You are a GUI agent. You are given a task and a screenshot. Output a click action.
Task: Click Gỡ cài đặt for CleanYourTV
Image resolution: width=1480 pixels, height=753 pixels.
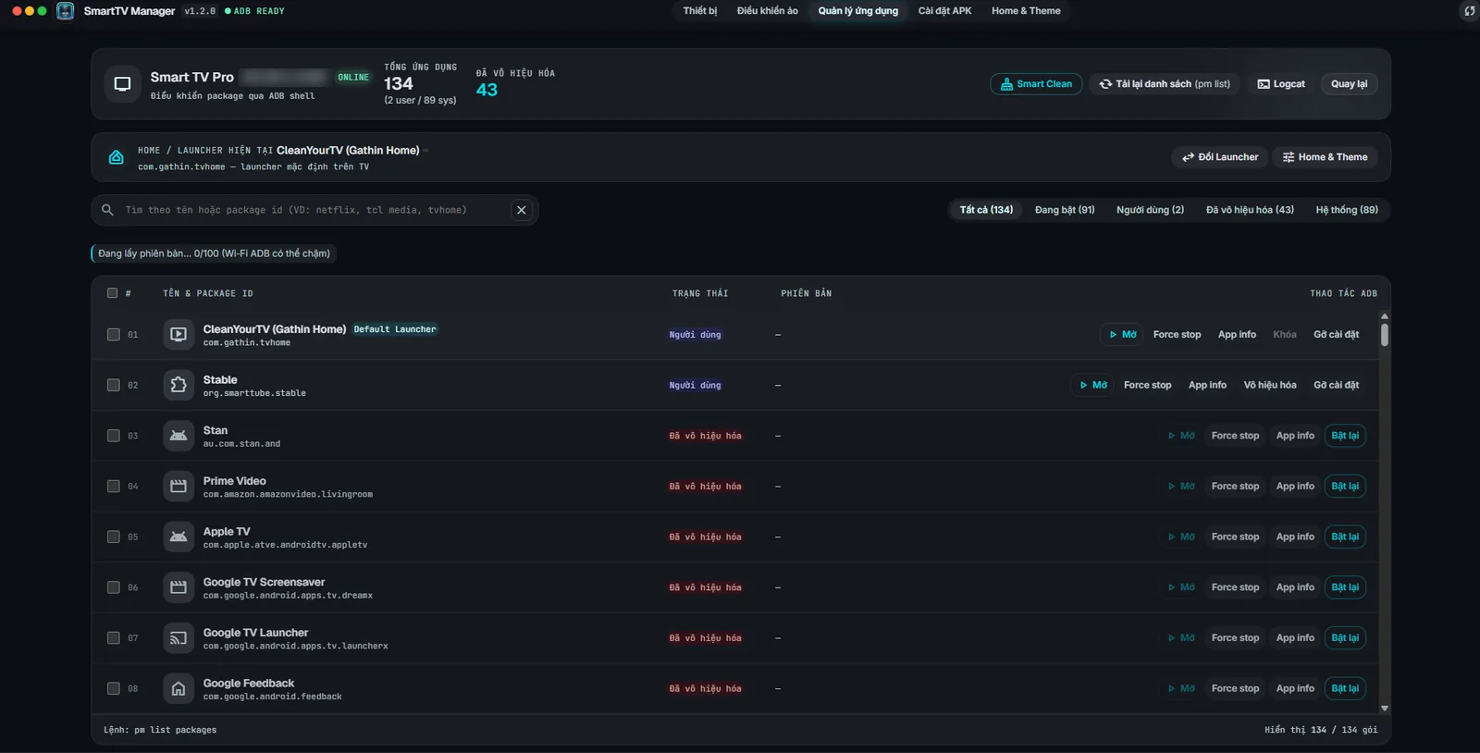pyautogui.click(x=1336, y=334)
